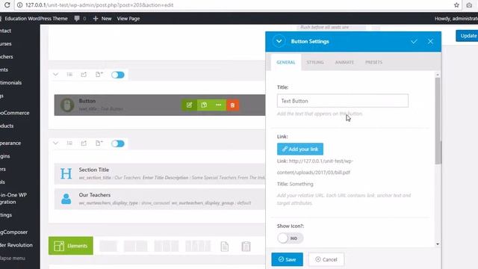Collapse the row containing Section Title
The image size is (478, 269).
click(x=55, y=143)
